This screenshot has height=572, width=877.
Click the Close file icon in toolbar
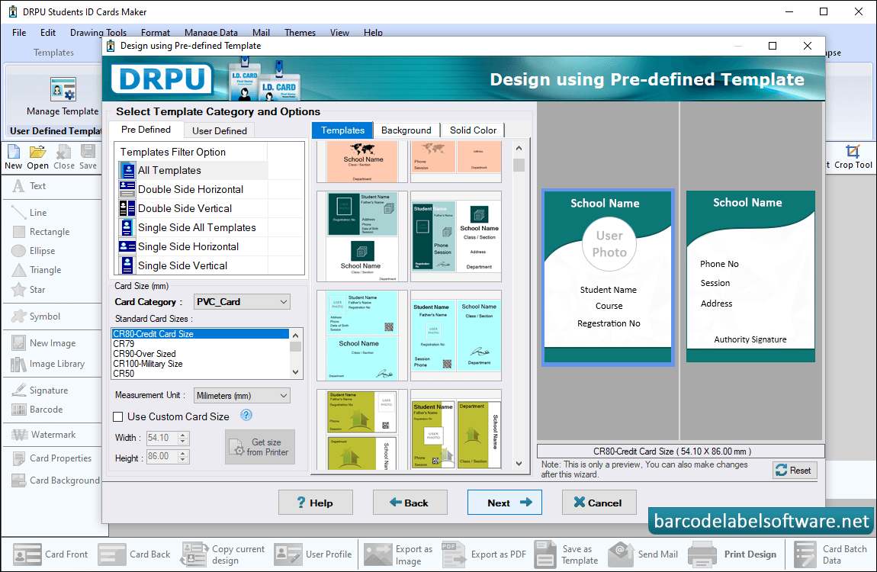(64, 152)
